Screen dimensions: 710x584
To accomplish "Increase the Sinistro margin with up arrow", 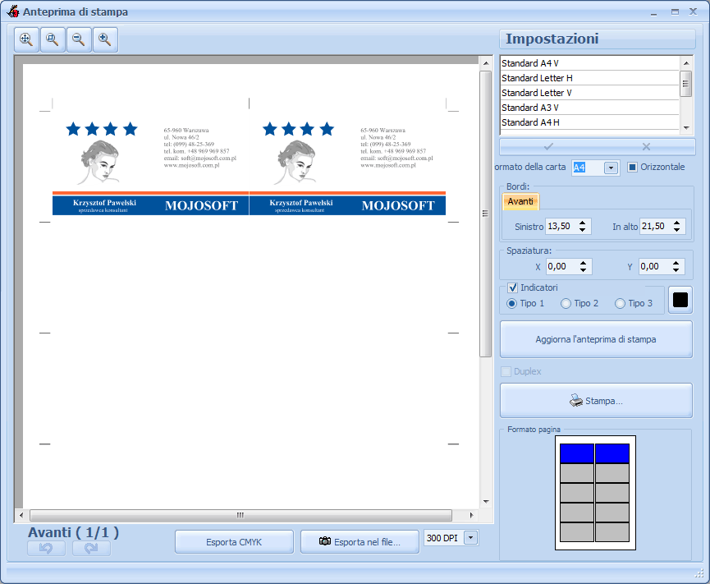I will tap(582, 223).
